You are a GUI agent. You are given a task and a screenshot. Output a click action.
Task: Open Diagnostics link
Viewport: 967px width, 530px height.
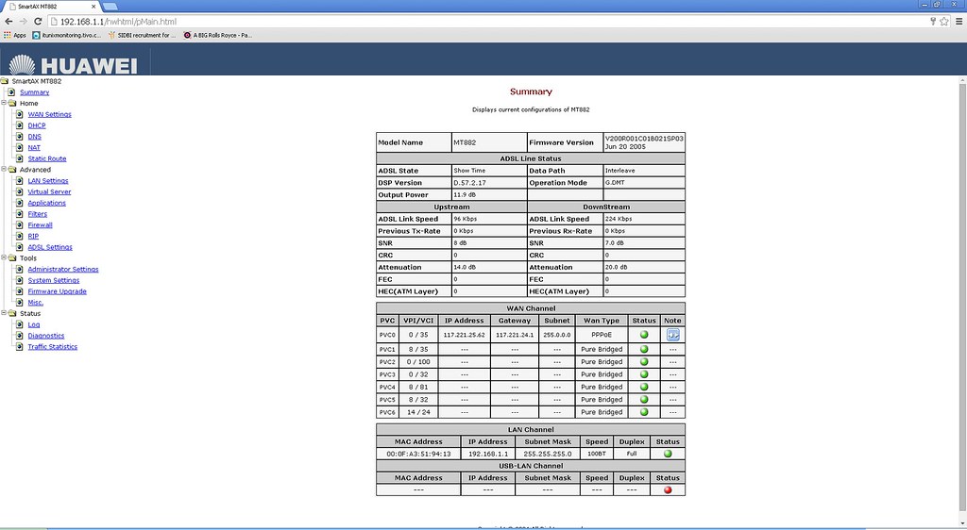46,336
